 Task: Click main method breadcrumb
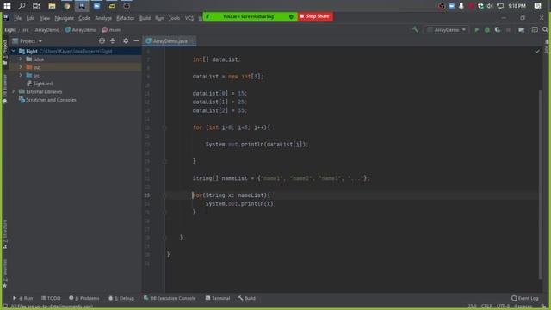pyautogui.click(x=111, y=30)
